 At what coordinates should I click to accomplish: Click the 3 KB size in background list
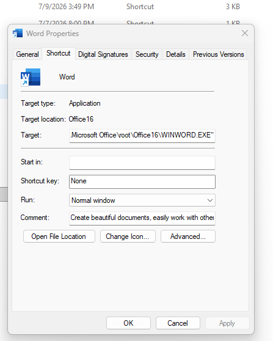point(233,7)
